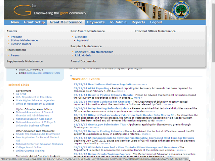Click the Risk Module link
215x161 pixels.
coord(83,55)
